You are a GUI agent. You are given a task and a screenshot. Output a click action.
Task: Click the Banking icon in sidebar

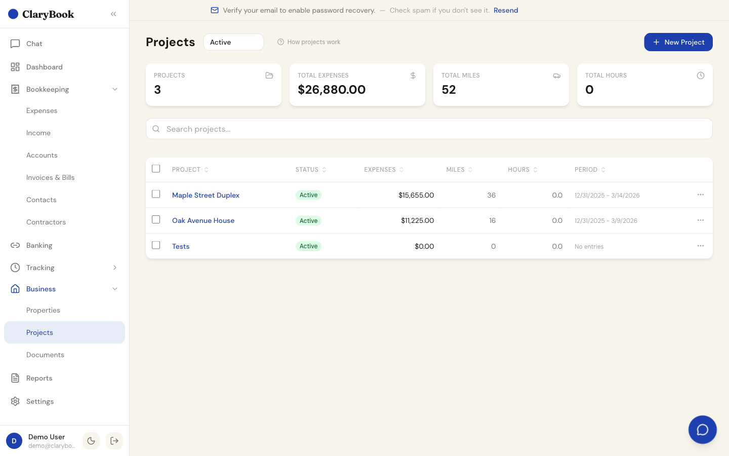point(15,245)
